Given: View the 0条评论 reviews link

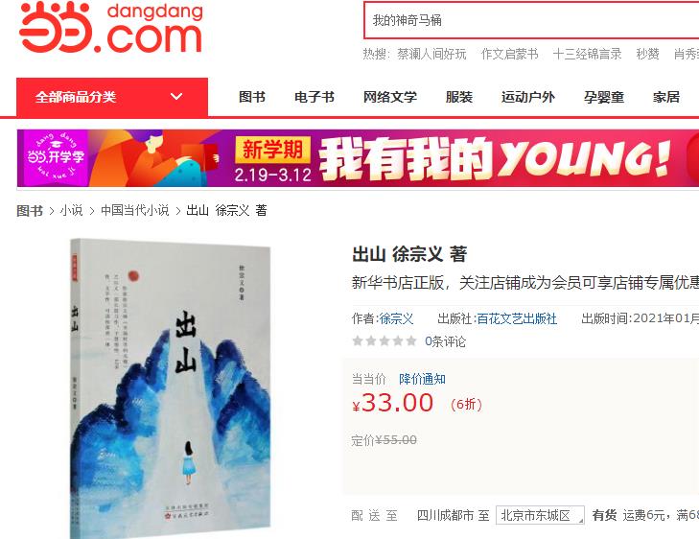Looking at the screenshot, I should pos(445,341).
